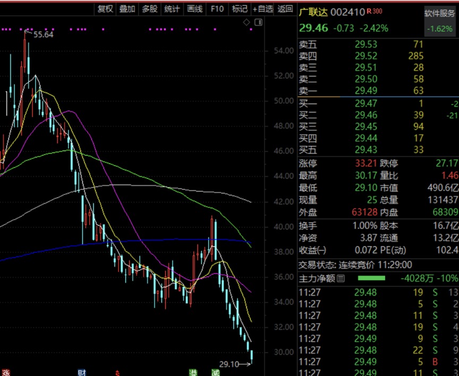Click the red R margin-trading badge
The width and height of the screenshot is (459, 376).
[369, 11]
